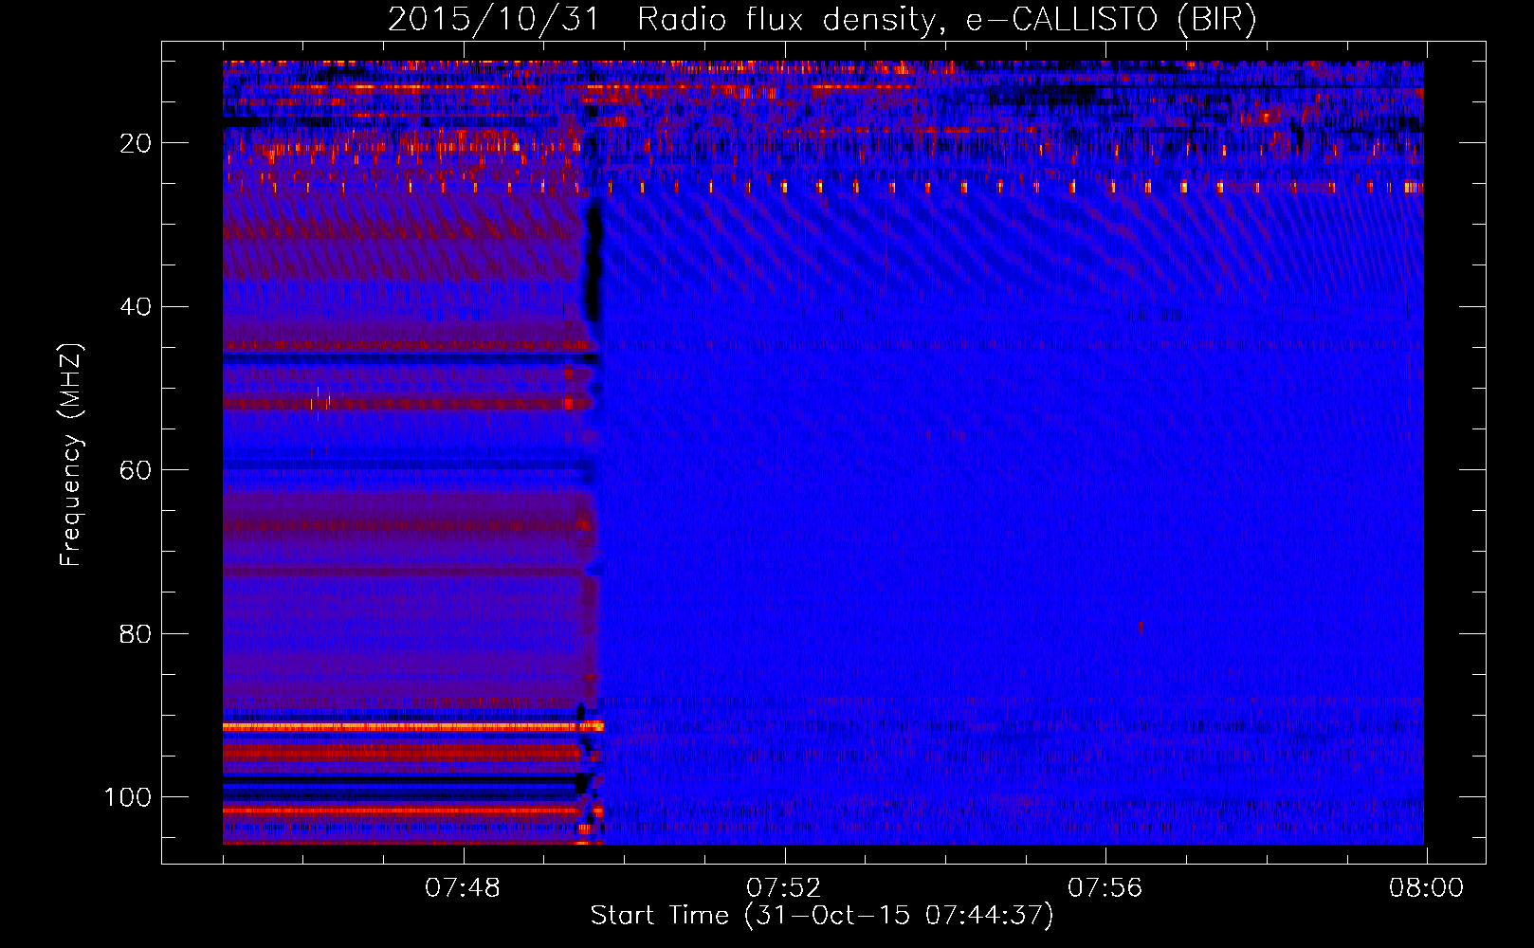Click the 20 MHz frequency tick label
This screenshot has width=1534, height=948.
[x=136, y=143]
